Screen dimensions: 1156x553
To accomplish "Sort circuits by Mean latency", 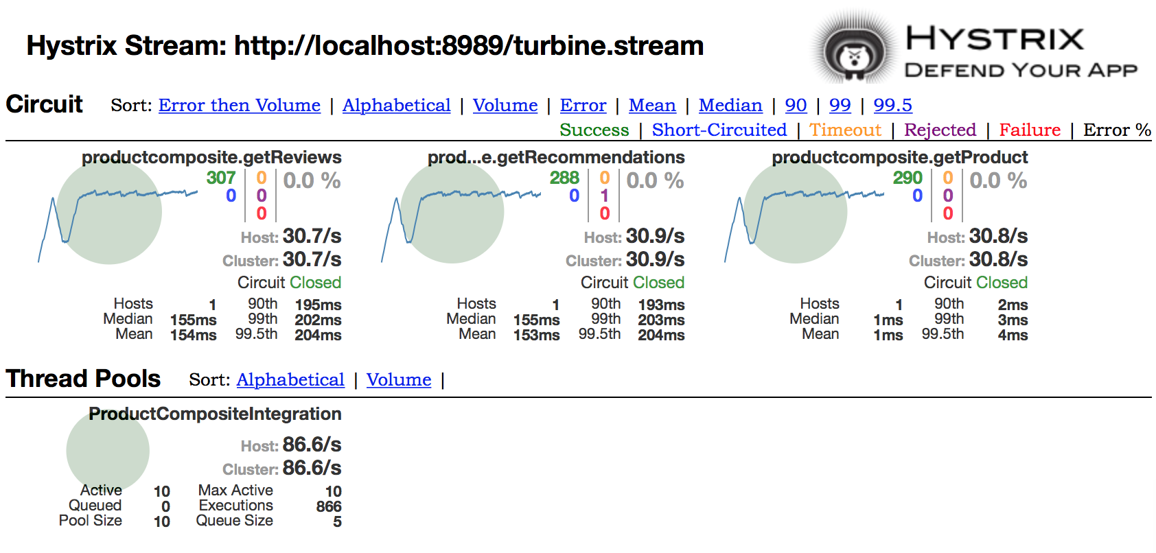I will pos(652,105).
